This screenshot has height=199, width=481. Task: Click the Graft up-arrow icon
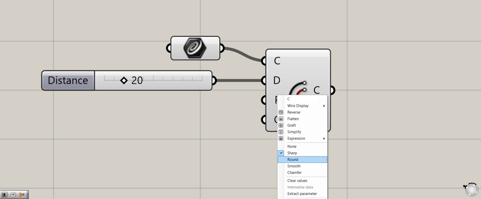click(281, 125)
